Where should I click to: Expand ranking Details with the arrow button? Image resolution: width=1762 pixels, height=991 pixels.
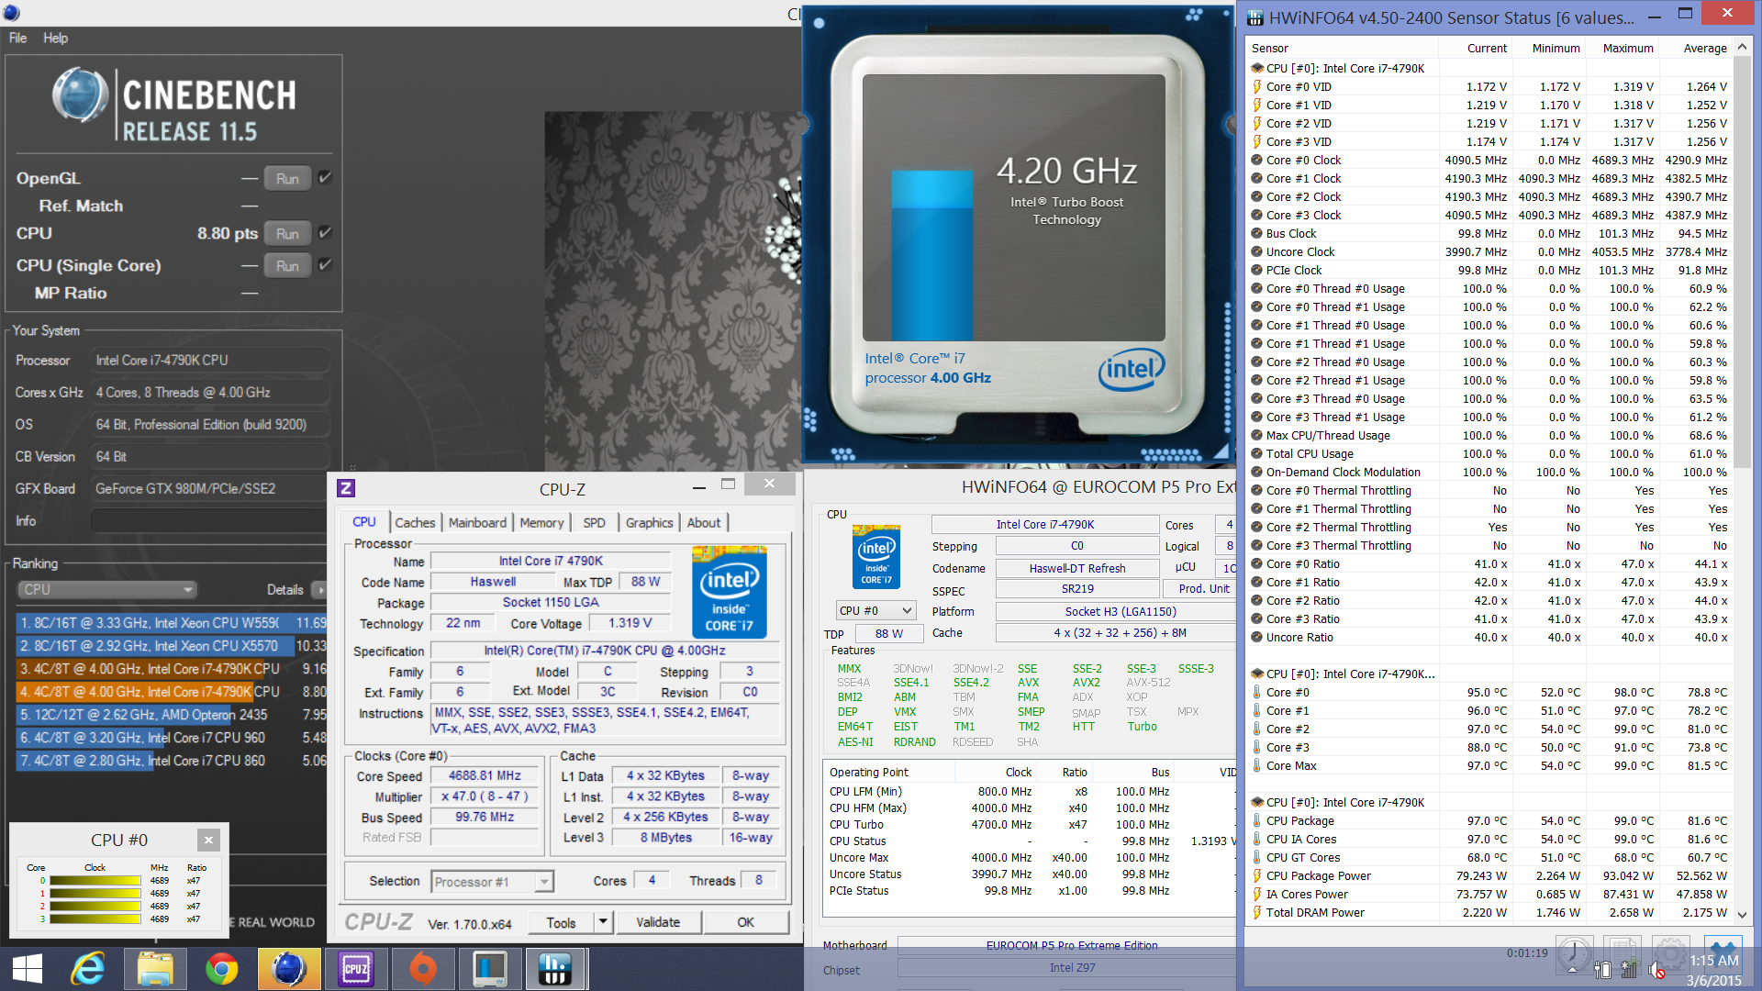pos(319,590)
